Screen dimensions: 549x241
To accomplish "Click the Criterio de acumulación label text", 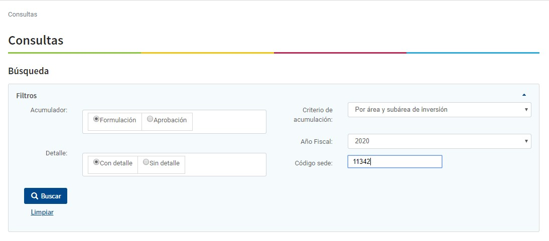I will pos(313,115).
